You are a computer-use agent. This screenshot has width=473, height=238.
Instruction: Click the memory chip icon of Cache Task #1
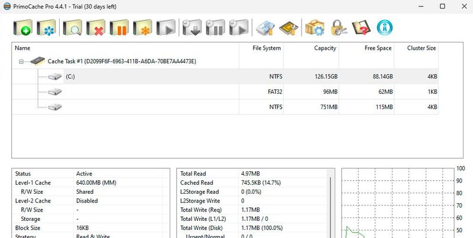coord(37,61)
